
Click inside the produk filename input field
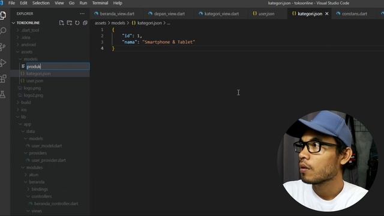pyautogui.click(x=58, y=67)
